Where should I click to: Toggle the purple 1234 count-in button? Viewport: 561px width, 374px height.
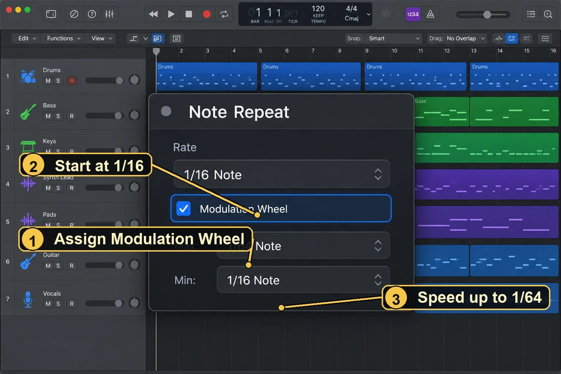[x=413, y=14]
